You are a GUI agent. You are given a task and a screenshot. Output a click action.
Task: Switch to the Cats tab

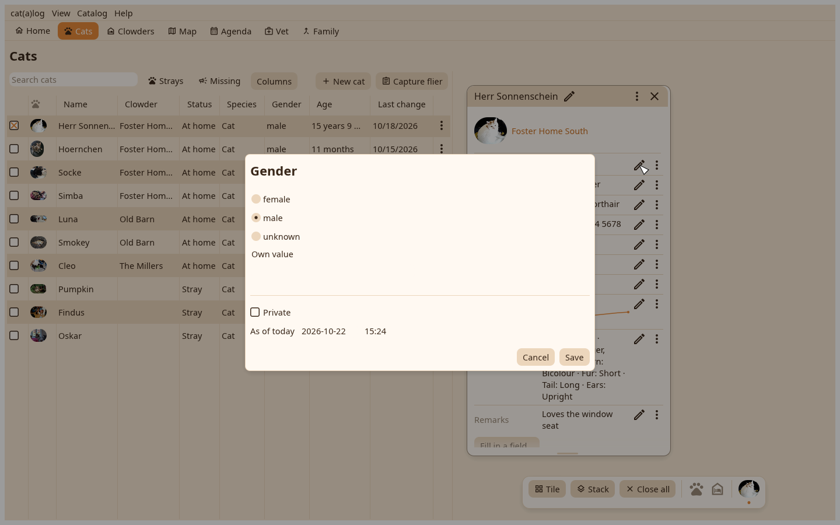(78, 31)
